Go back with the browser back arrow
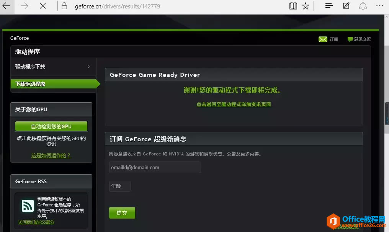The width and height of the screenshot is (389, 232). pyautogui.click(x=6, y=6)
